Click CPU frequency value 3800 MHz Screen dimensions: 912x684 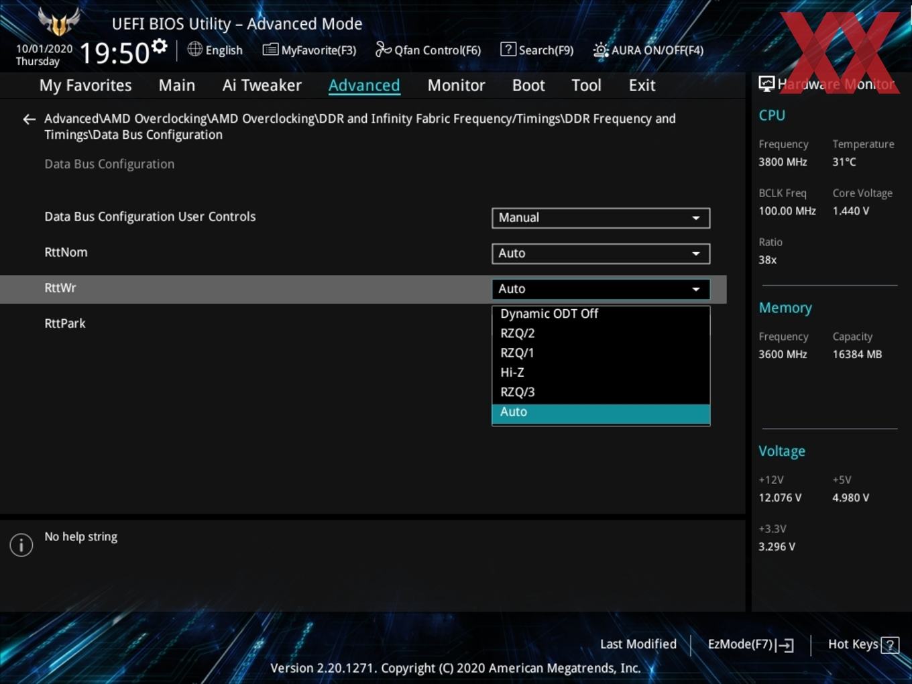[x=783, y=162]
